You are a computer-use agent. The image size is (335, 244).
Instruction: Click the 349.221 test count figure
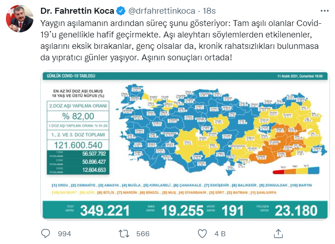coord(104,210)
